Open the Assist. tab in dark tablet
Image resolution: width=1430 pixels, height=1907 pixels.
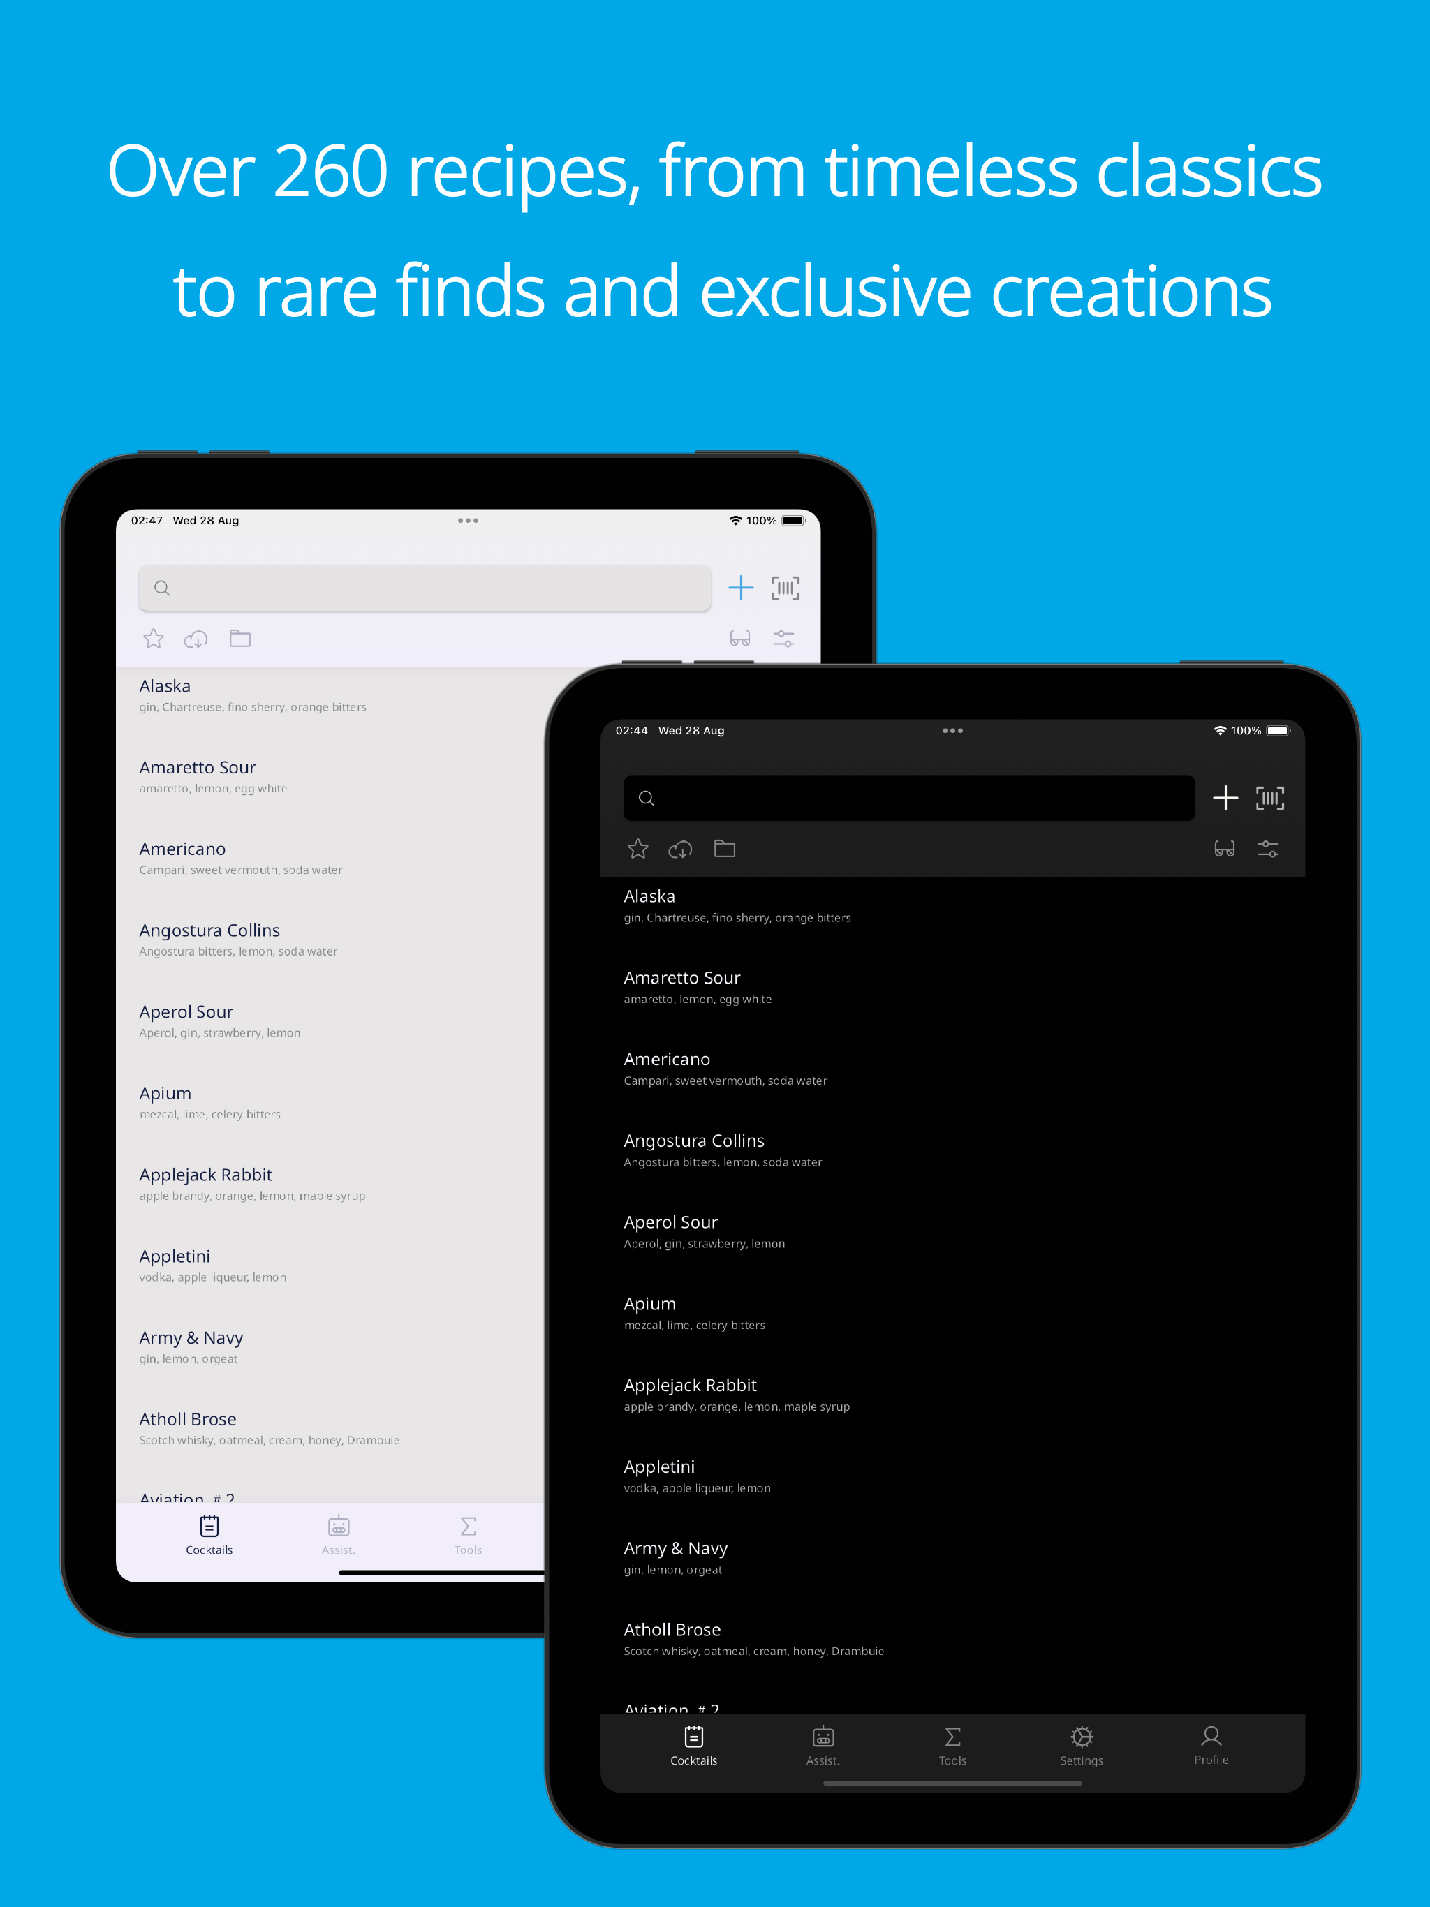pos(823,1746)
